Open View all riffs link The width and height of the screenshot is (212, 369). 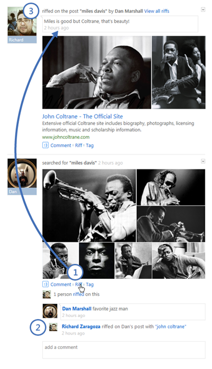157,11
